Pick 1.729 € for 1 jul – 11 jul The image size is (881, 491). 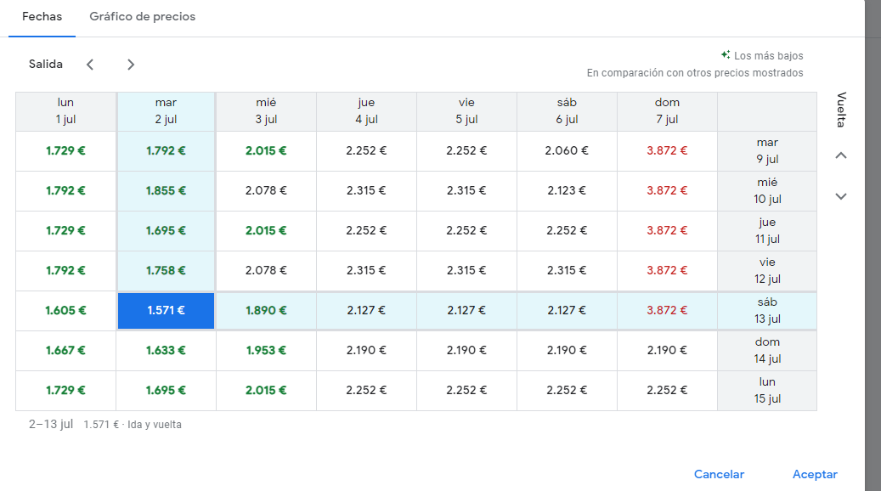coord(65,231)
